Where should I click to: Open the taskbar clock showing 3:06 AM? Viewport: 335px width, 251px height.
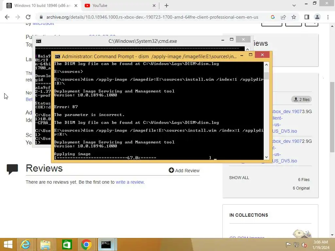point(321,244)
